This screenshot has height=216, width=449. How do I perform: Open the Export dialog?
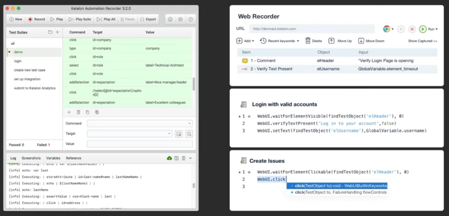(x=148, y=19)
